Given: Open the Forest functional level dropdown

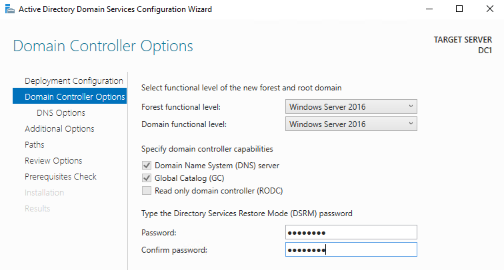Looking at the screenshot, I should coord(351,107).
